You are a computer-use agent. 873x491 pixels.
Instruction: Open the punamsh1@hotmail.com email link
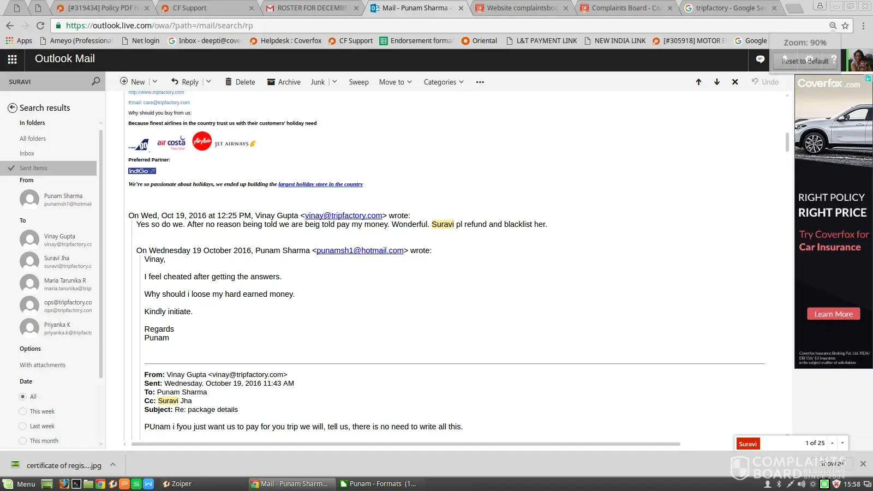tap(360, 250)
